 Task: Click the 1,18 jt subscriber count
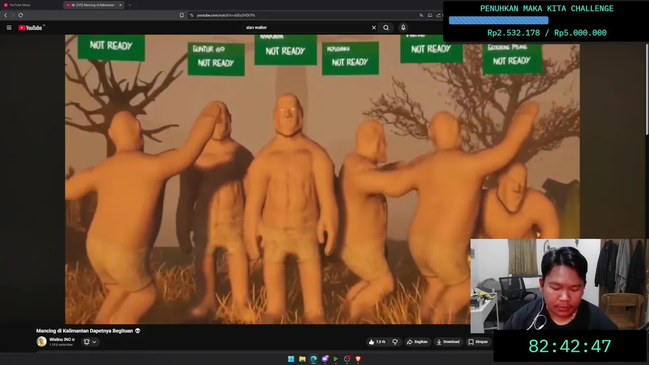point(61,345)
